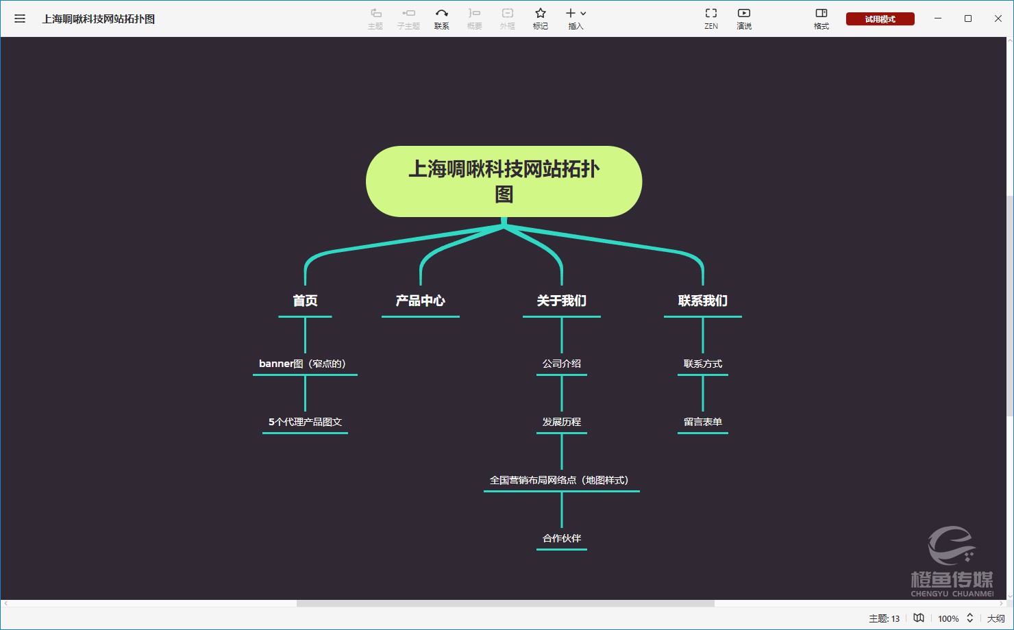Select the 关于我们 main topic
Image resolution: width=1014 pixels, height=630 pixels.
(x=562, y=301)
